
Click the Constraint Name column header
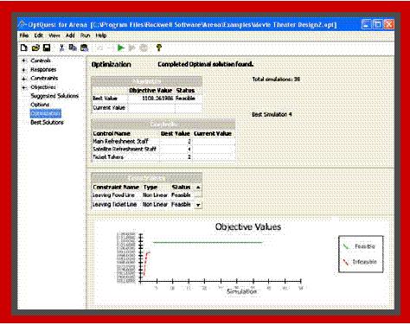coord(116,188)
